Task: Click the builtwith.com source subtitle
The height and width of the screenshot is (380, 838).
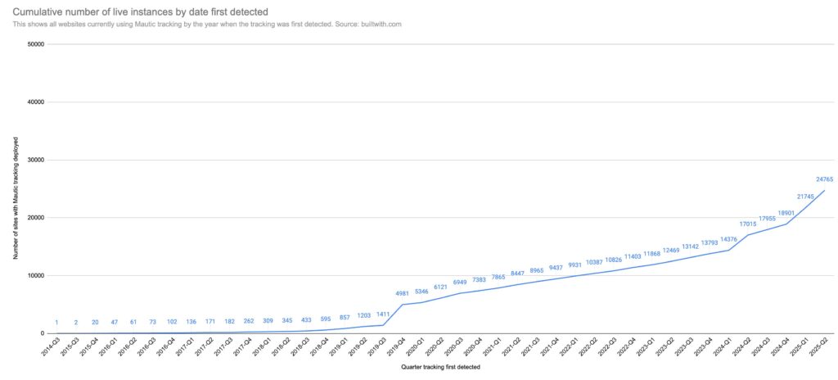Action: tap(207, 24)
